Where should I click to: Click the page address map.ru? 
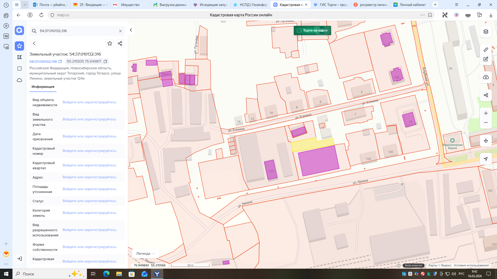63,15
